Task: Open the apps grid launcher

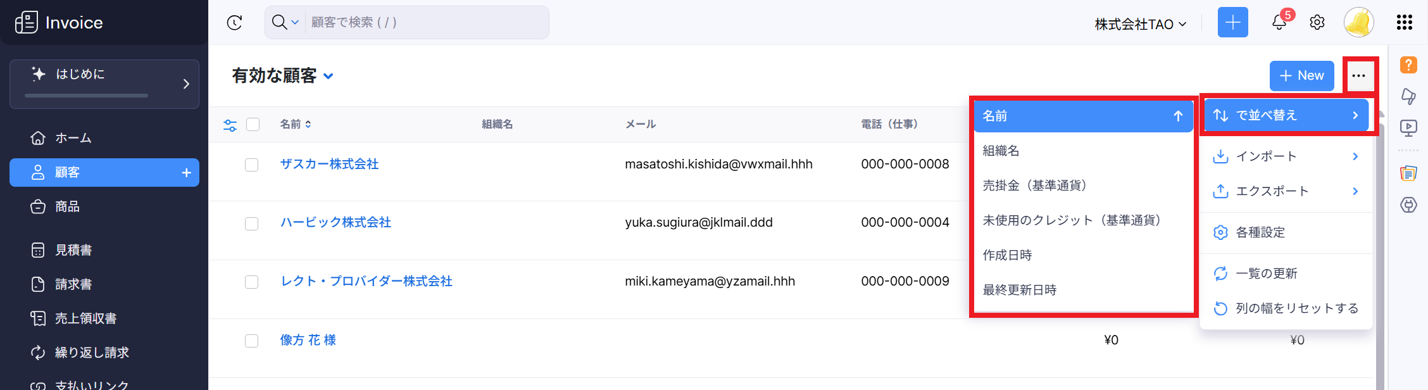Action: point(1404,23)
